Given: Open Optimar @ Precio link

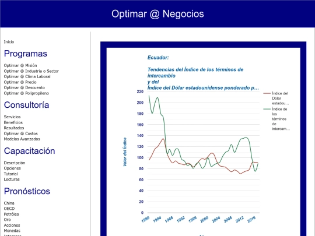Looking at the screenshot, I should pyautogui.click(x=20, y=82).
